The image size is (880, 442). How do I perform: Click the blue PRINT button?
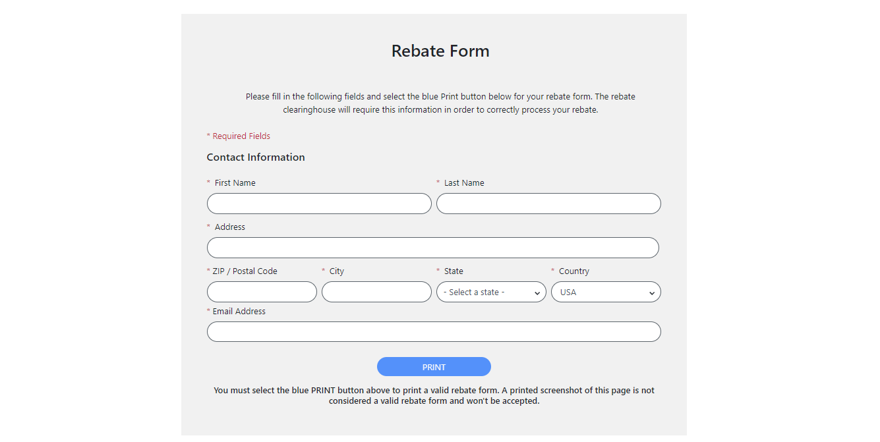coord(434,367)
